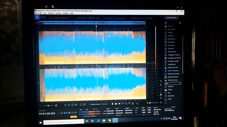Image resolution: width=227 pixels, height=127 pixels.
Task: Click the Rewind button in transport
Action: [64, 113]
